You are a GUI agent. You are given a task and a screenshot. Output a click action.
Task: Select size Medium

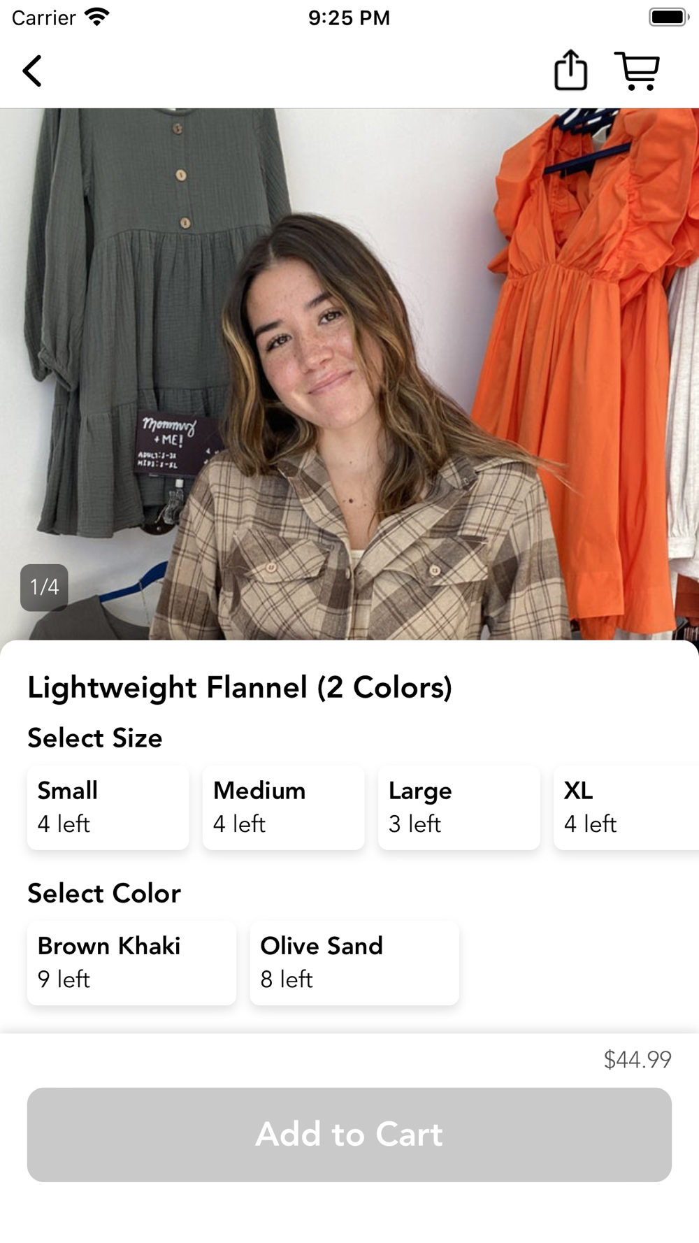pyautogui.click(x=284, y=807)
